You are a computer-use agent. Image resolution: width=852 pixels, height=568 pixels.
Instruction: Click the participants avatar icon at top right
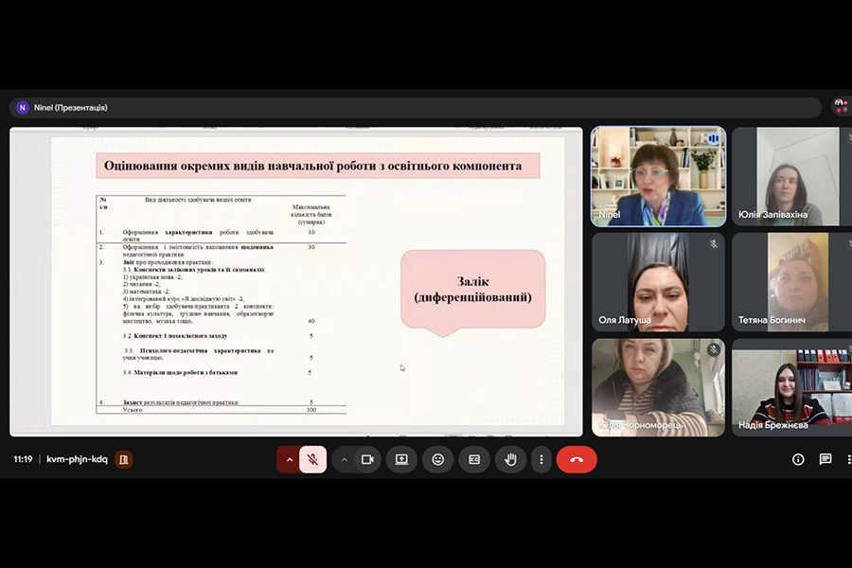click(x=842, y=107)
